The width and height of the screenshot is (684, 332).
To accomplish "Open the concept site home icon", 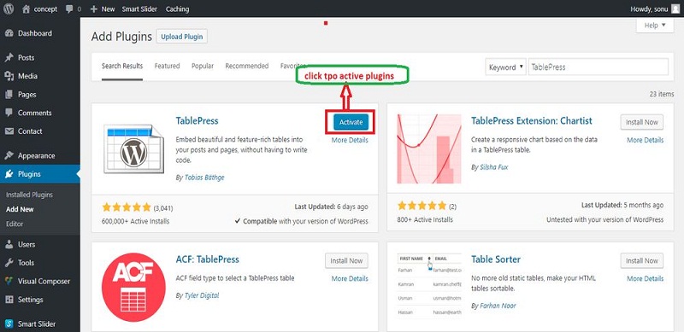I will (27, 9).
